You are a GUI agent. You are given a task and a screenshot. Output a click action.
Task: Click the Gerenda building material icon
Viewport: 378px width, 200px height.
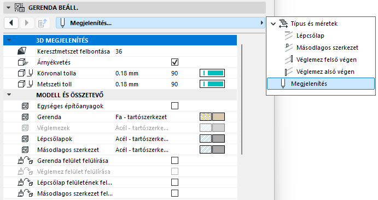25,117
